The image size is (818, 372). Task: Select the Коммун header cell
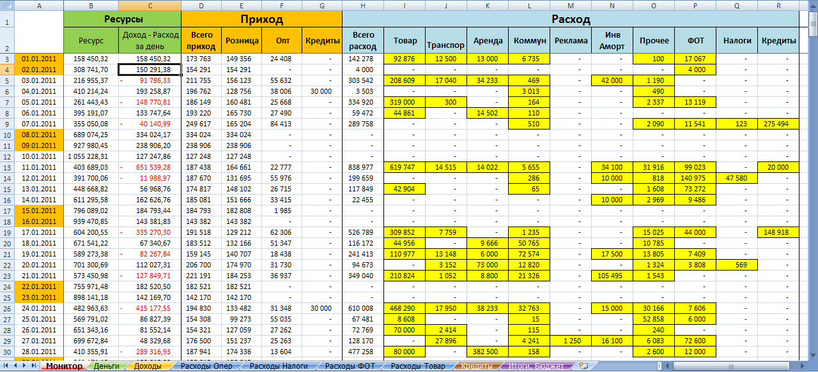(x=529, y=41)
